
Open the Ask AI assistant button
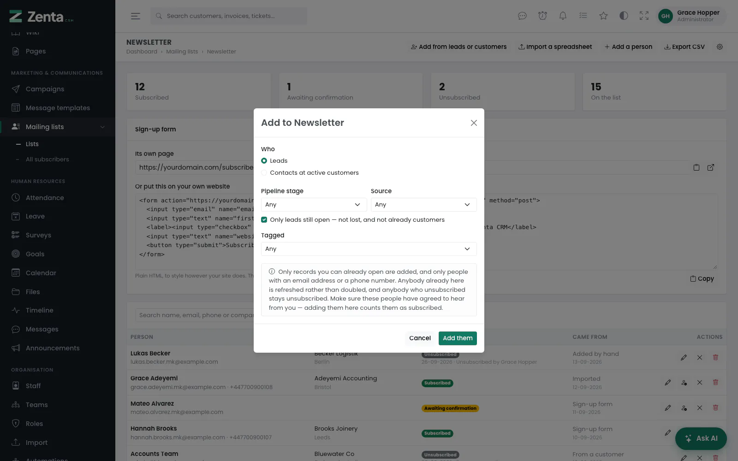pyautogui.click(x=701, y=438)
